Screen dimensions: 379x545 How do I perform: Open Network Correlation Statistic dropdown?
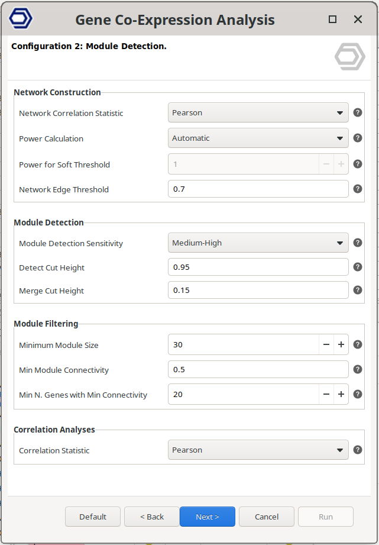click(x=258, y=112)
